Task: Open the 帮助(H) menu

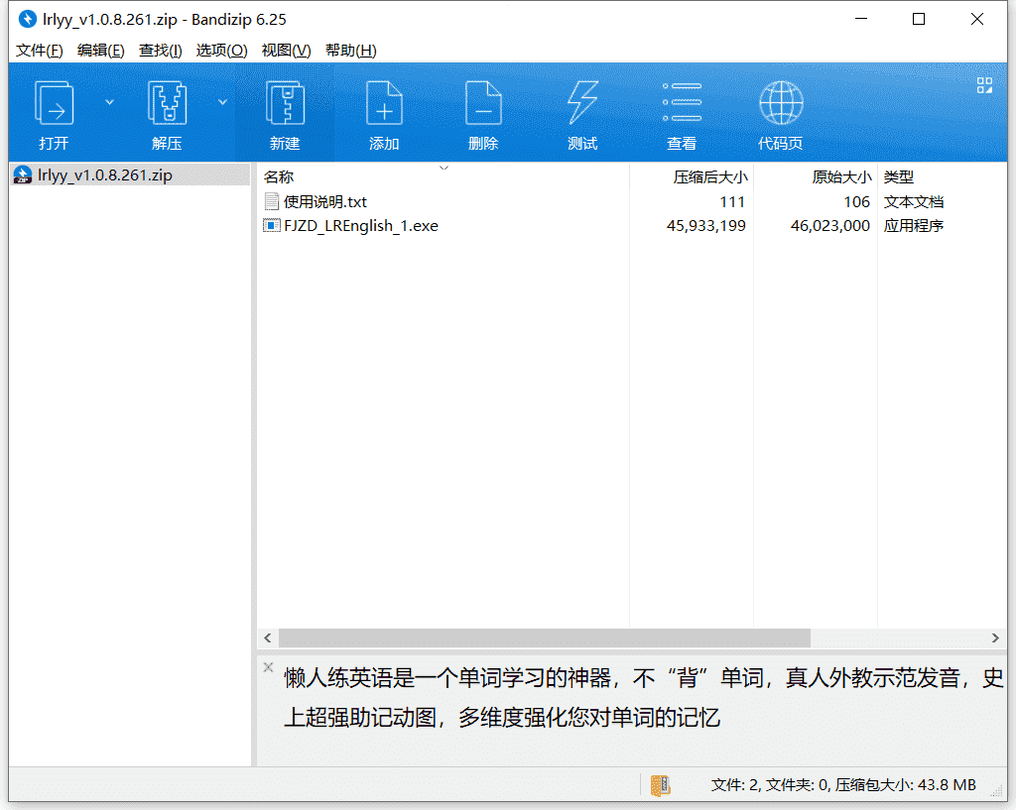Action: 350,51
